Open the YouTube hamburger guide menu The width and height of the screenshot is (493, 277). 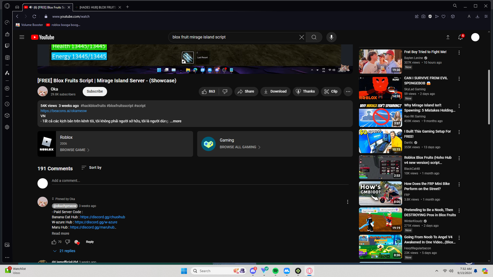coord(22,37)
